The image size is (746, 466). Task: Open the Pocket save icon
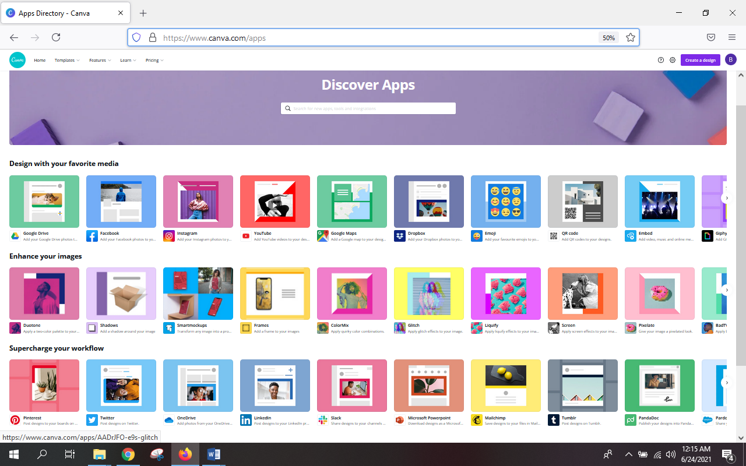click(711, 37)
